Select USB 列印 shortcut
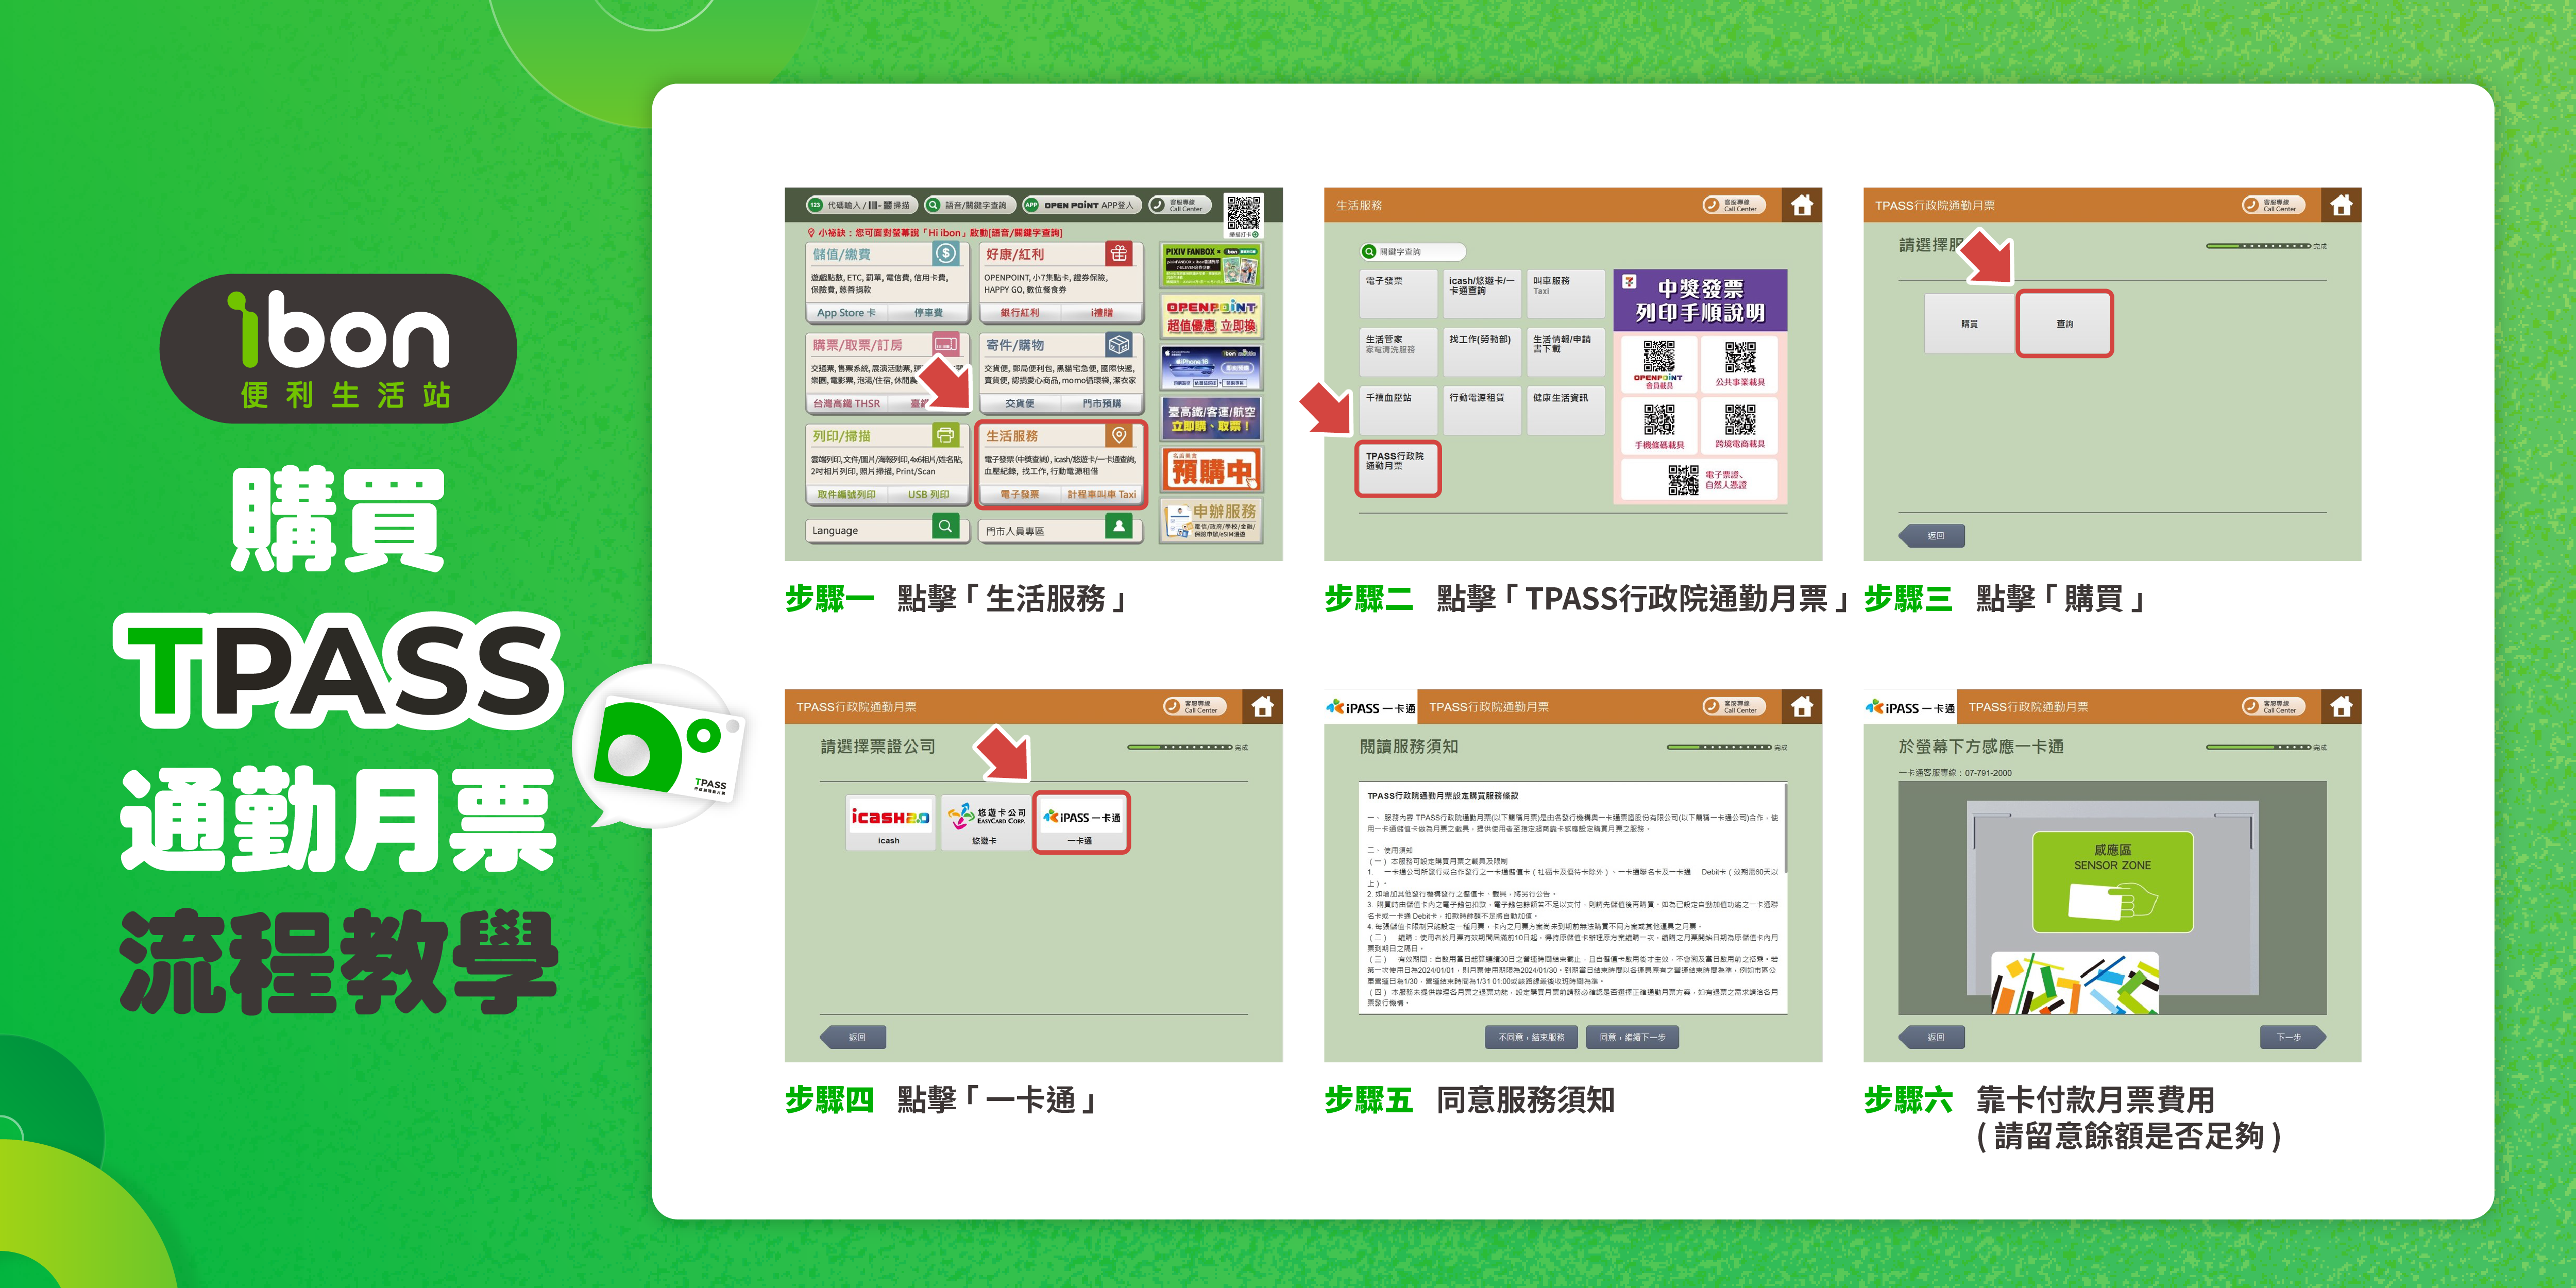Viewport: 2576px width, 1288px height. (x=928, y=495)
